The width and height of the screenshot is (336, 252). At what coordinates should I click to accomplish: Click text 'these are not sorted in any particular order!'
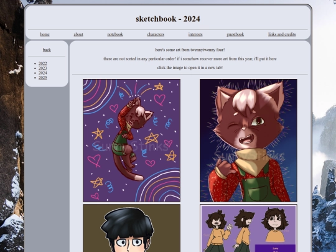point(139,58)
